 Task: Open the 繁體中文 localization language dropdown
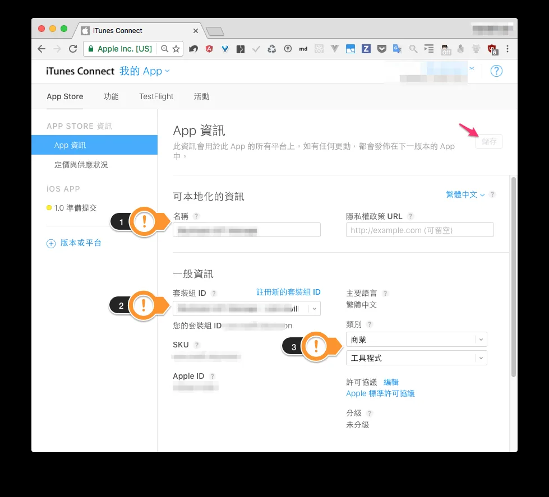tap(465, 194)
